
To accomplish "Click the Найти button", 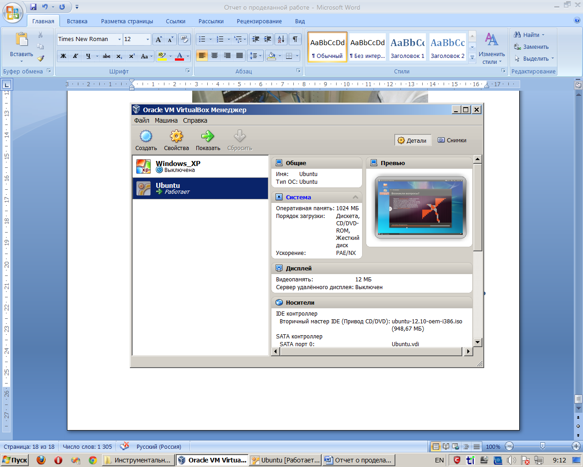I will [x=529, y=35].
